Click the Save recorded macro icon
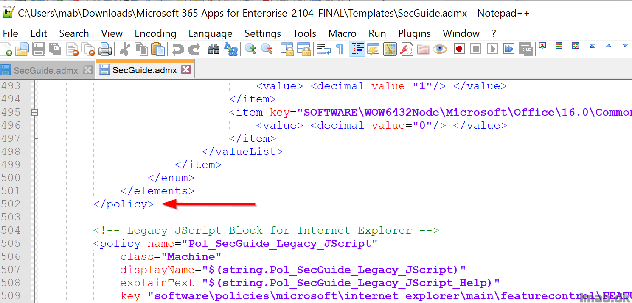Viewport: 632px width, 303px height. [525, 49]
